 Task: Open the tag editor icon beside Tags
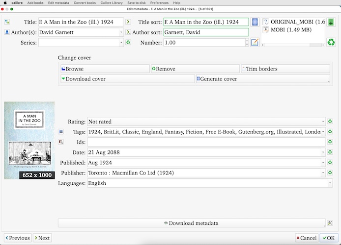[61, 132]
